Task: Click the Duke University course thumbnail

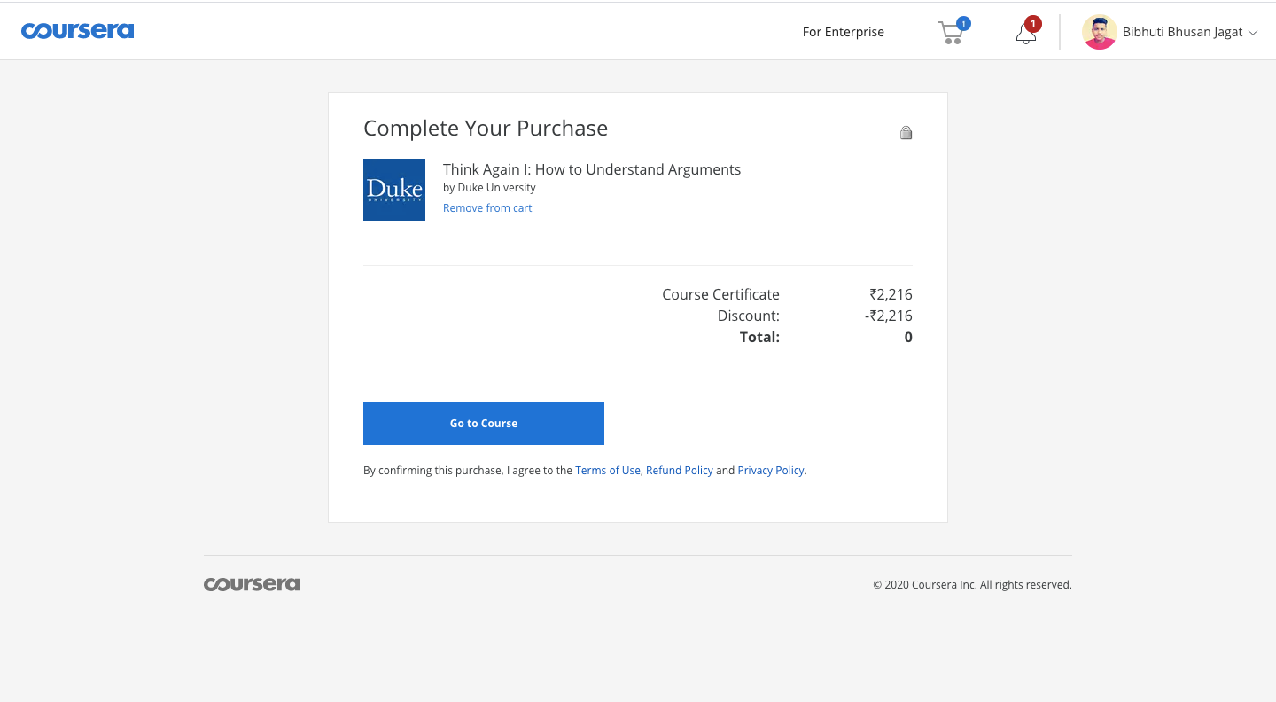Action: click(394, 190)
